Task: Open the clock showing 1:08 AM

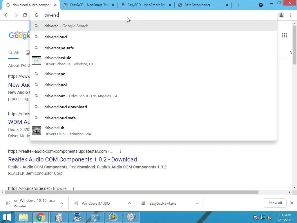Action: click(284, 217)
